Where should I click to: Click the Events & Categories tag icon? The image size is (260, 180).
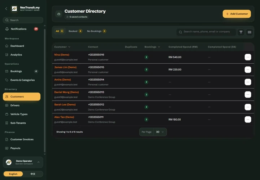click(x=6, y=80)
